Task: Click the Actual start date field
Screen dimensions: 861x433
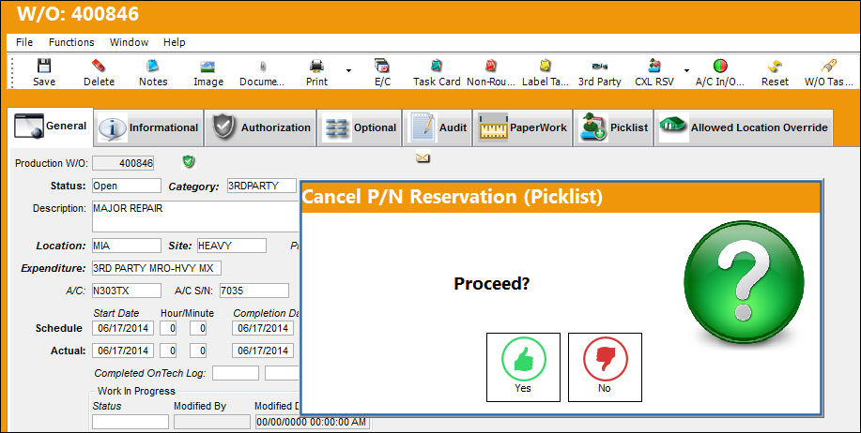Action: pos(123,351)
